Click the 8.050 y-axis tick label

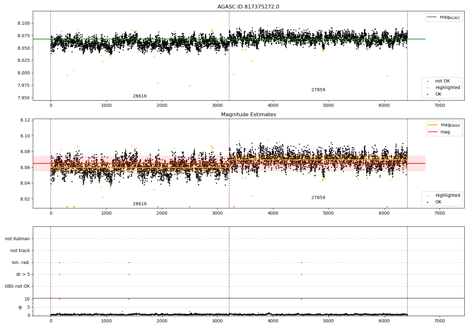click(24, 48)
